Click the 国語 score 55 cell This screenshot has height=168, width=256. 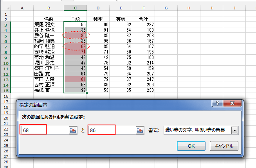(x=75, y=25)
